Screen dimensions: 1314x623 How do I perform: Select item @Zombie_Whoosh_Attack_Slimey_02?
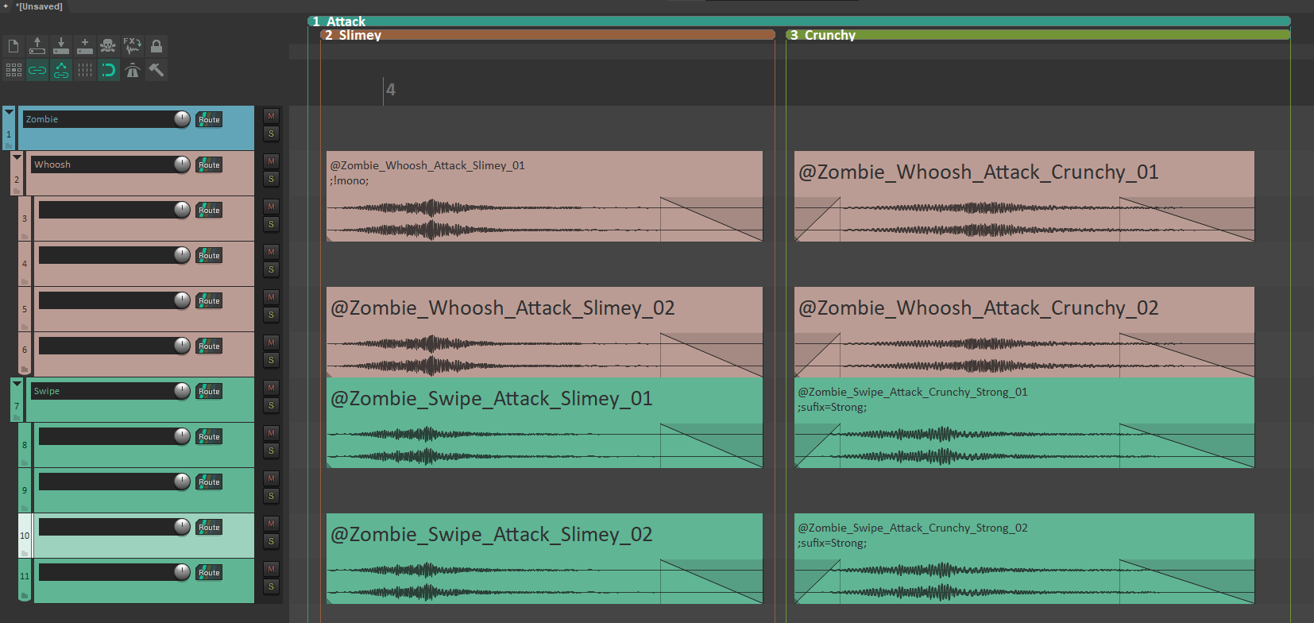[x=544, y=332]
